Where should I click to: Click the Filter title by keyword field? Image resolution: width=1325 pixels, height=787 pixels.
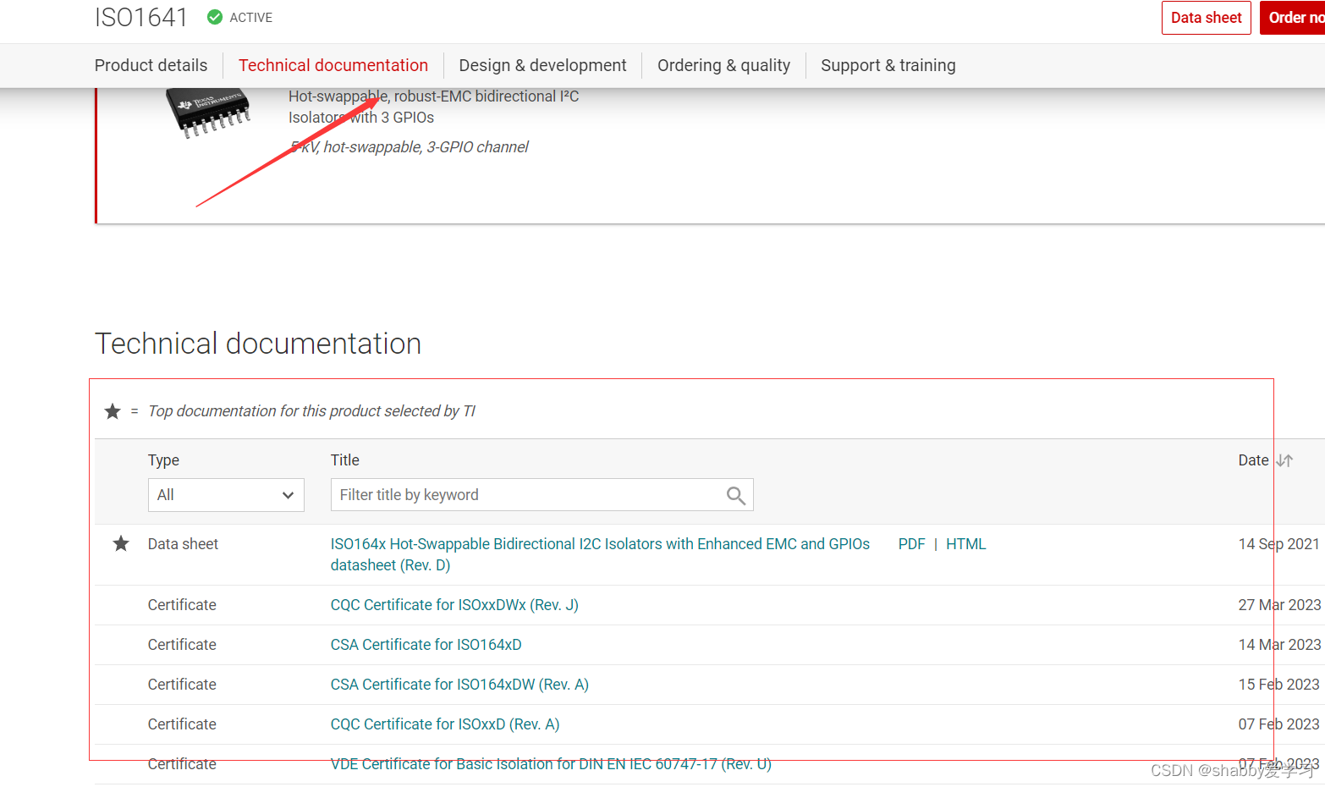542,495
